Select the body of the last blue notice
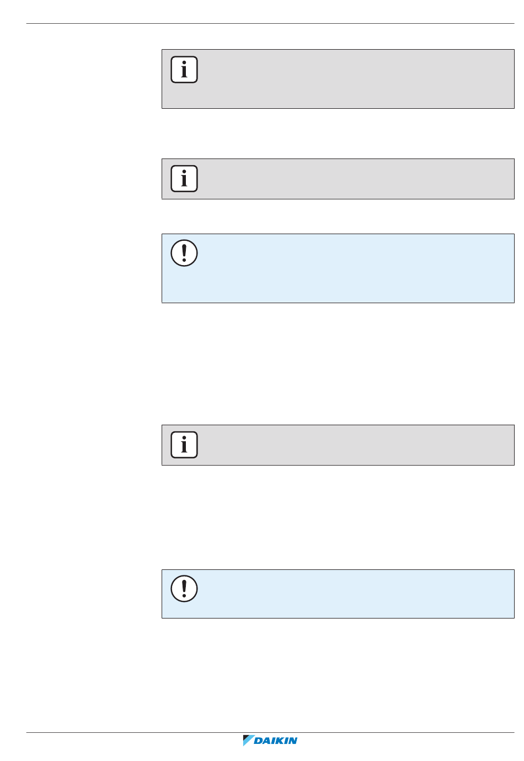The image size is (524, 761). tap(353, 594)
